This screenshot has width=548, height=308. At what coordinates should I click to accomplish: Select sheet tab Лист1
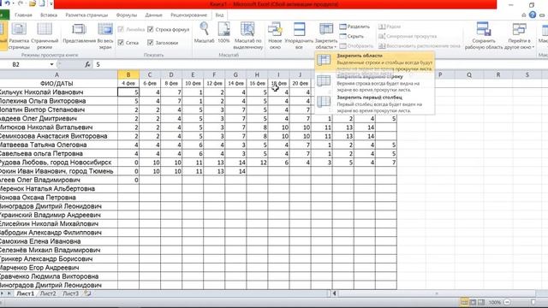[x=26, y=293]
